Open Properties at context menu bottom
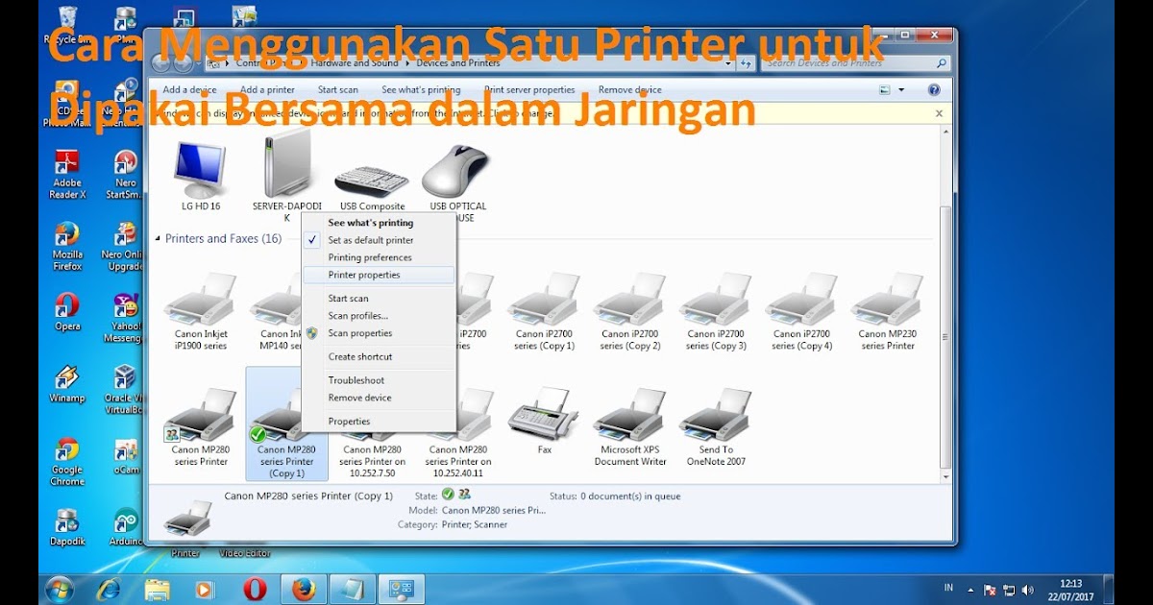 (x=378, y=422)
